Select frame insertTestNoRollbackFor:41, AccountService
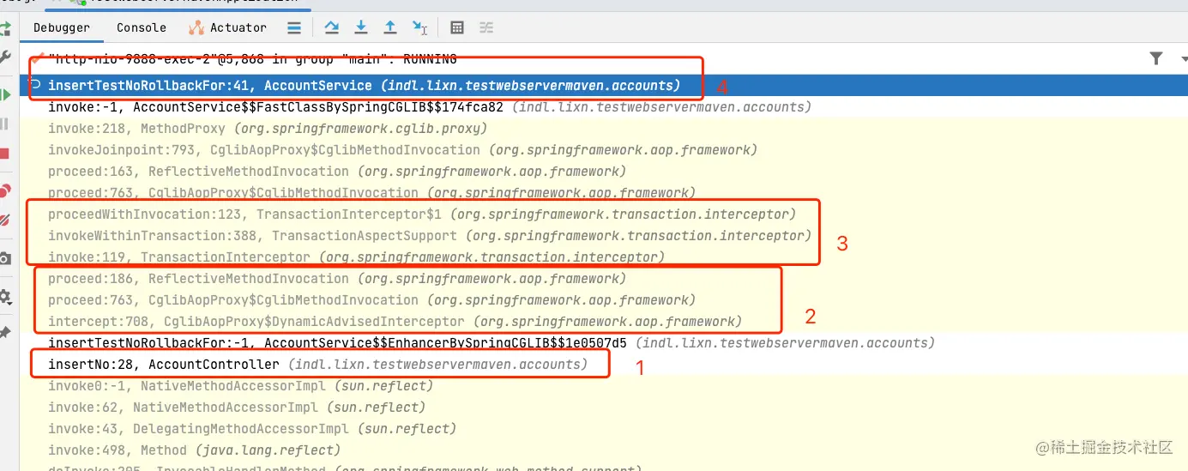 tap(604, 86)
